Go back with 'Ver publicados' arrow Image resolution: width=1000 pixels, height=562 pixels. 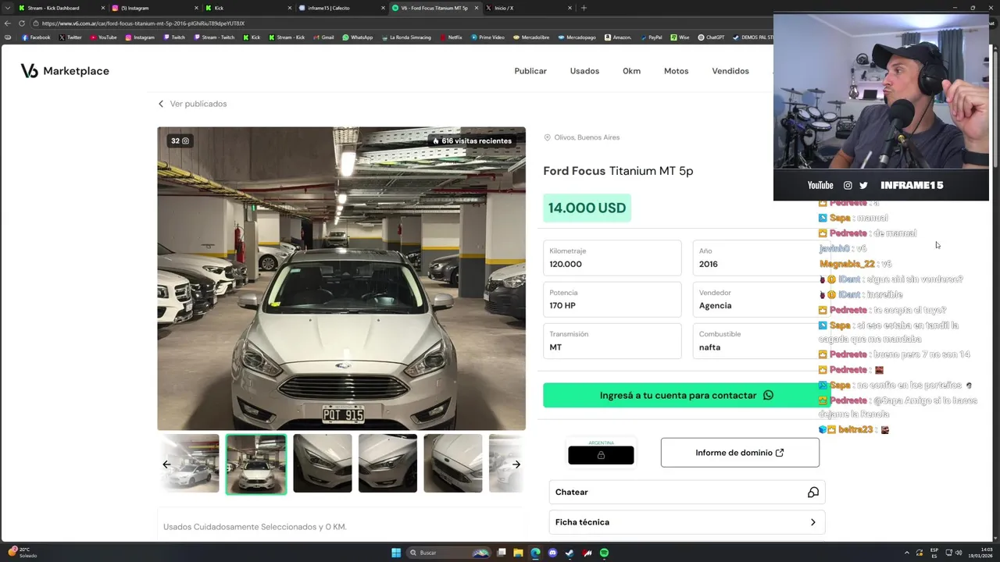[162, 104]
